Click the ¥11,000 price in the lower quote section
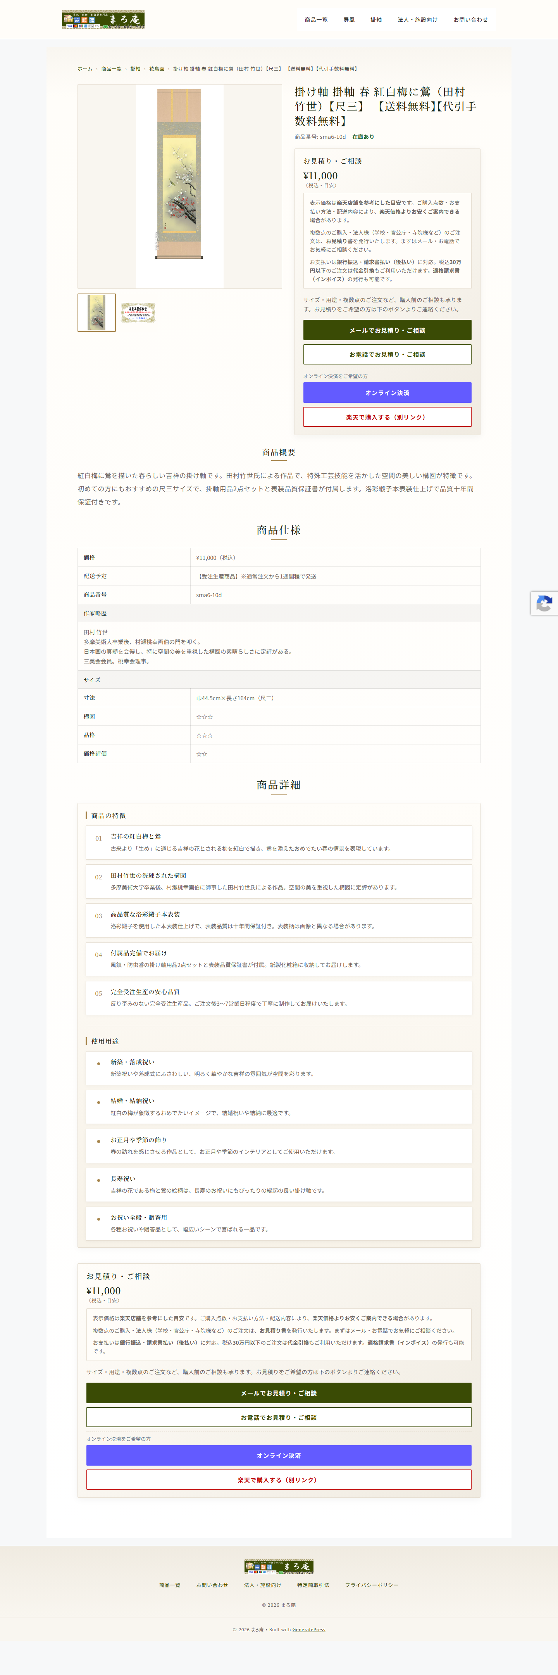Viewport: 558px width, 1675px height. (x=103, y=1291)
